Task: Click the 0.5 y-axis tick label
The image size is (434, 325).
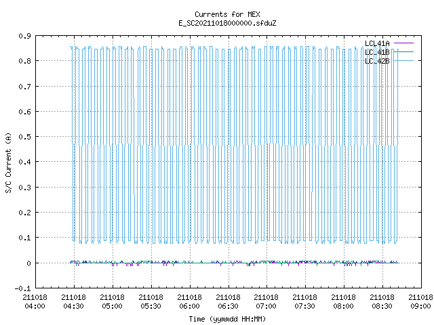Action: (24, 137)
